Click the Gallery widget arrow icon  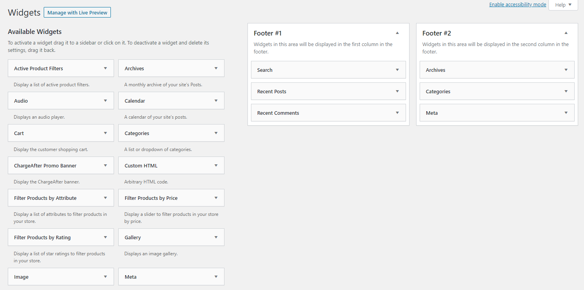216,237
